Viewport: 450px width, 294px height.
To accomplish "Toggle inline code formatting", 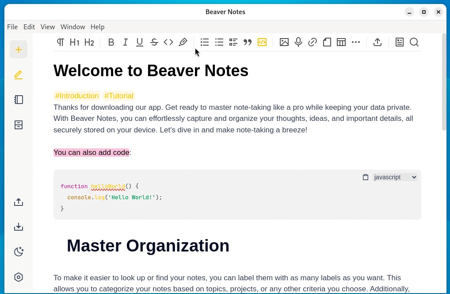I will 168,42.
